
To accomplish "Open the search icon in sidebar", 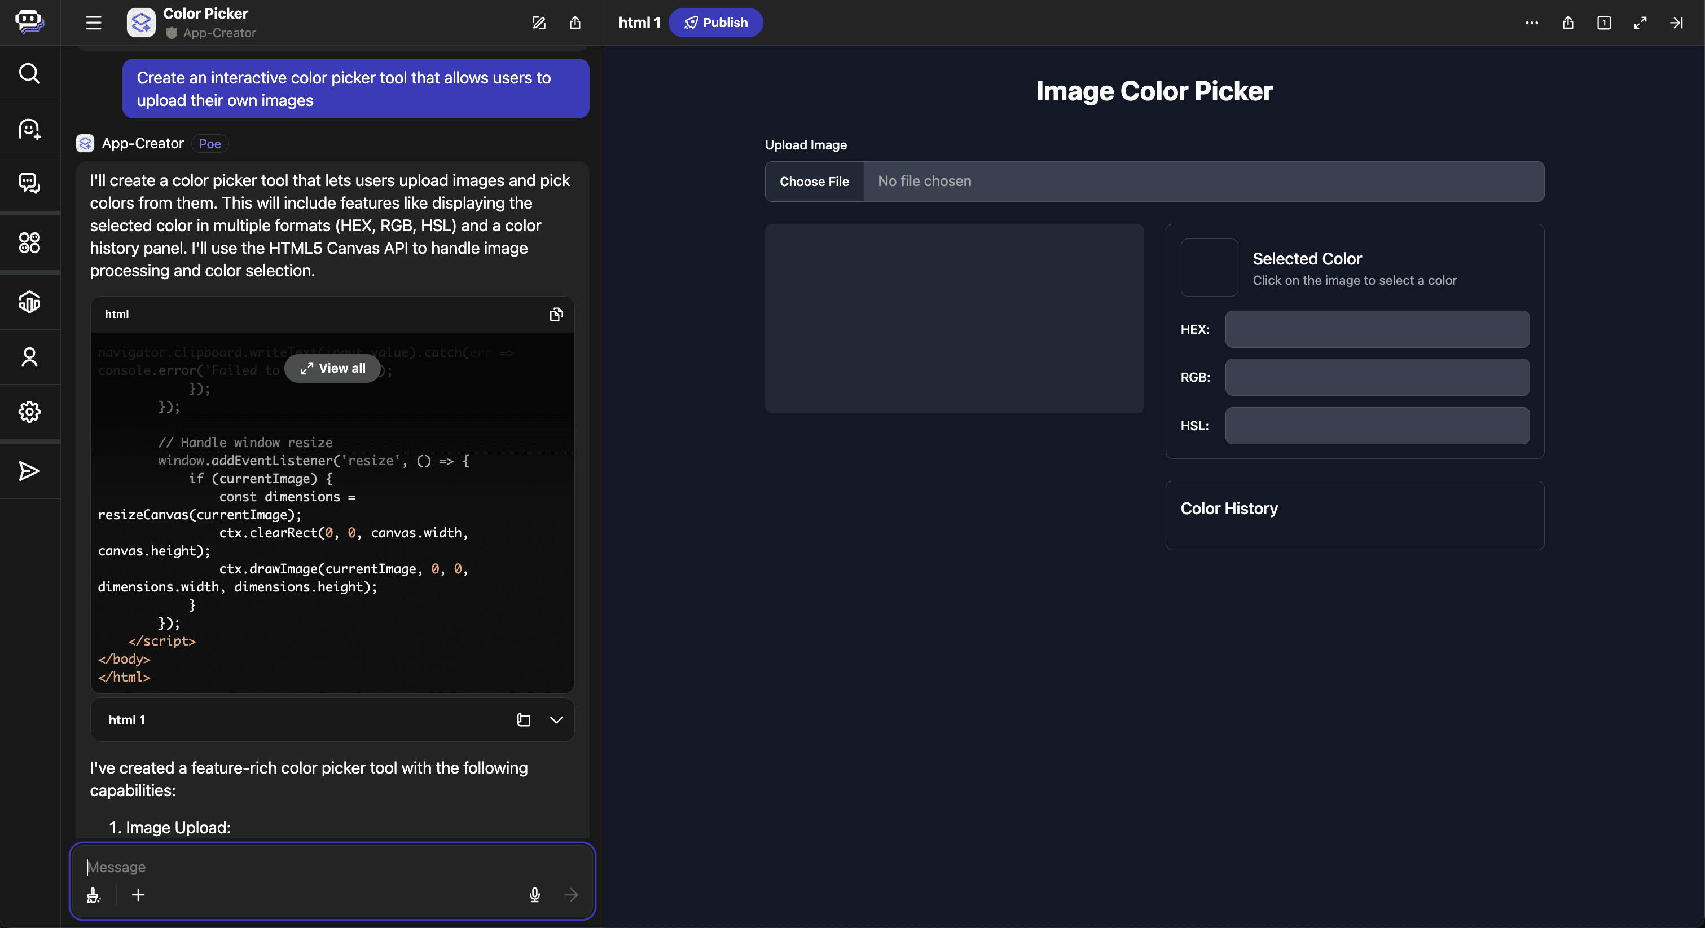I will coord(29,73).
